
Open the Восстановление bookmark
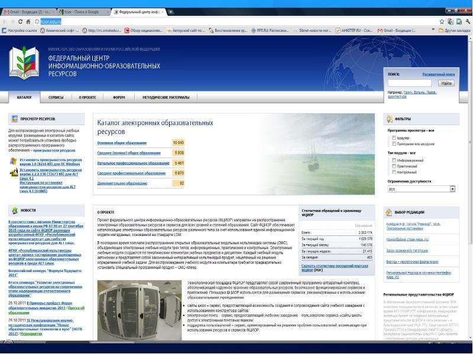point(228,31)
